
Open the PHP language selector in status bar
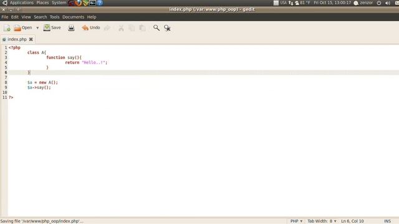pos(297,222)
